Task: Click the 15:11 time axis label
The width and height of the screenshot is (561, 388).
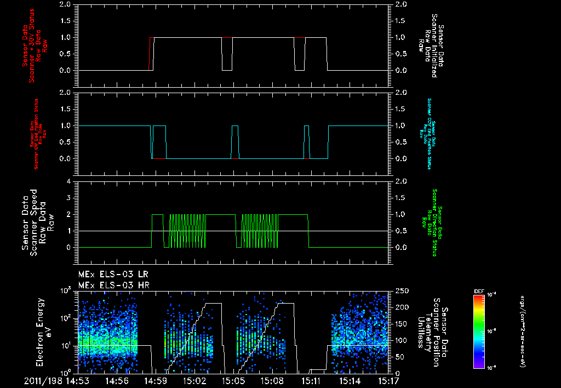Action: coord(311,381)
